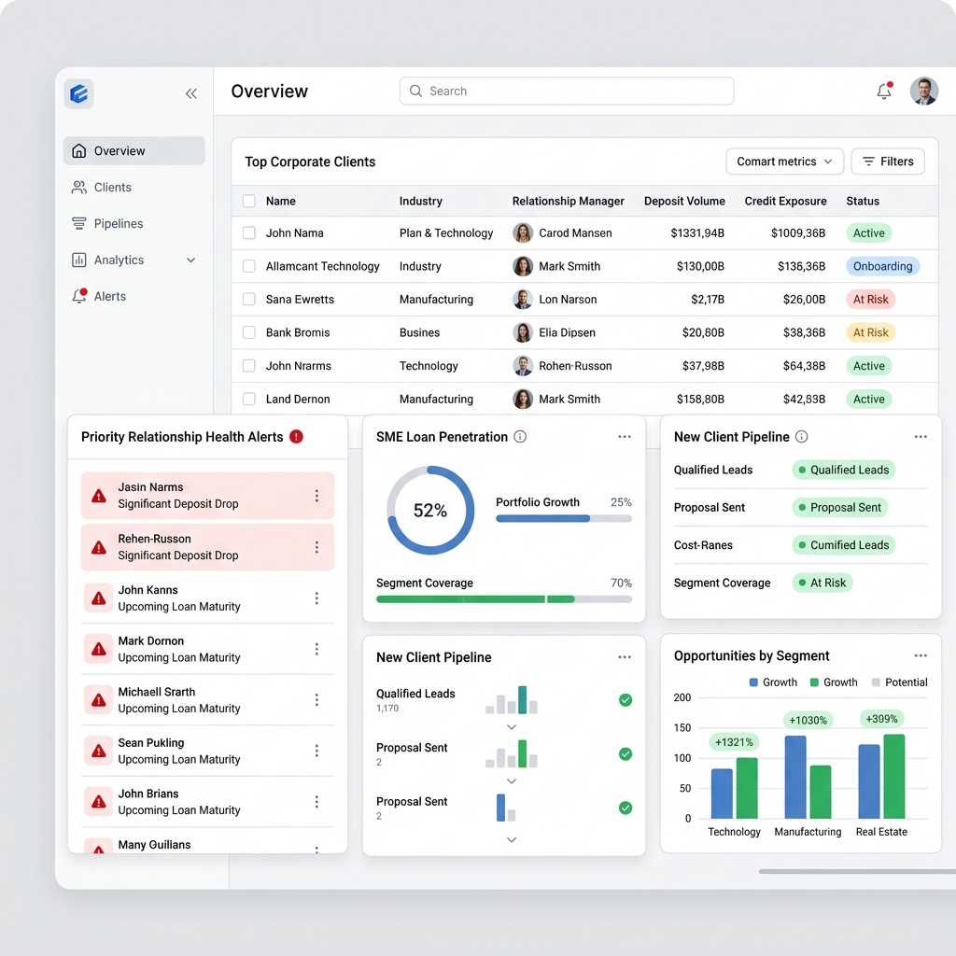
Task: Open Clients in sidebar
Action: click(134, 187)
